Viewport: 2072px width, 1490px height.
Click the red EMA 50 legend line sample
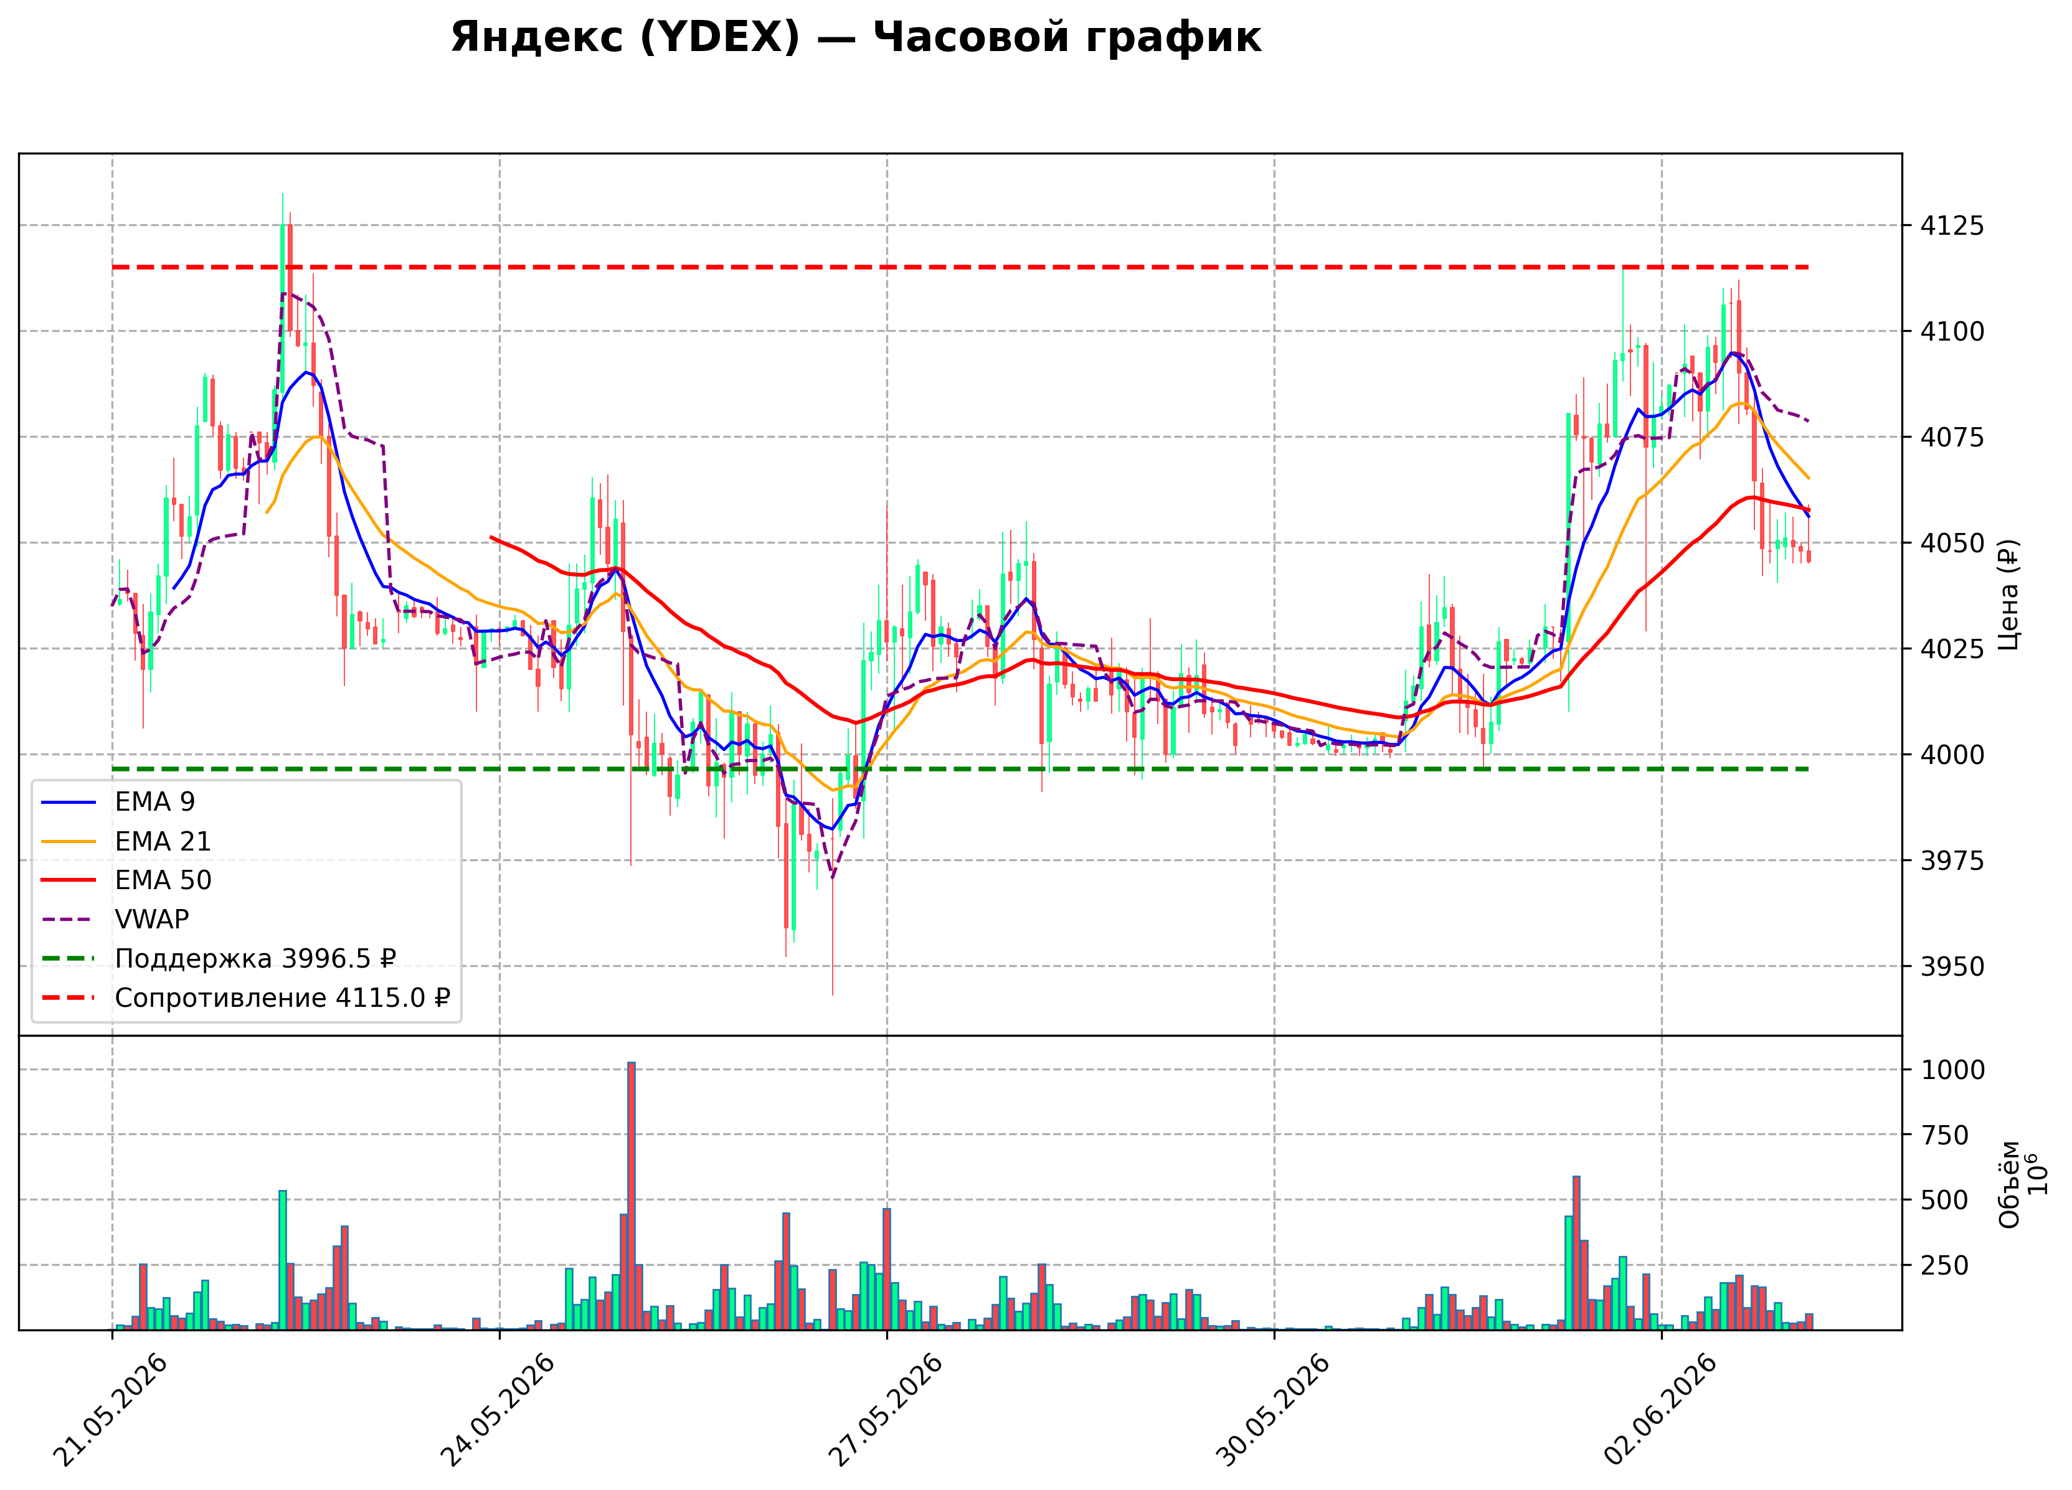(69, 880)
